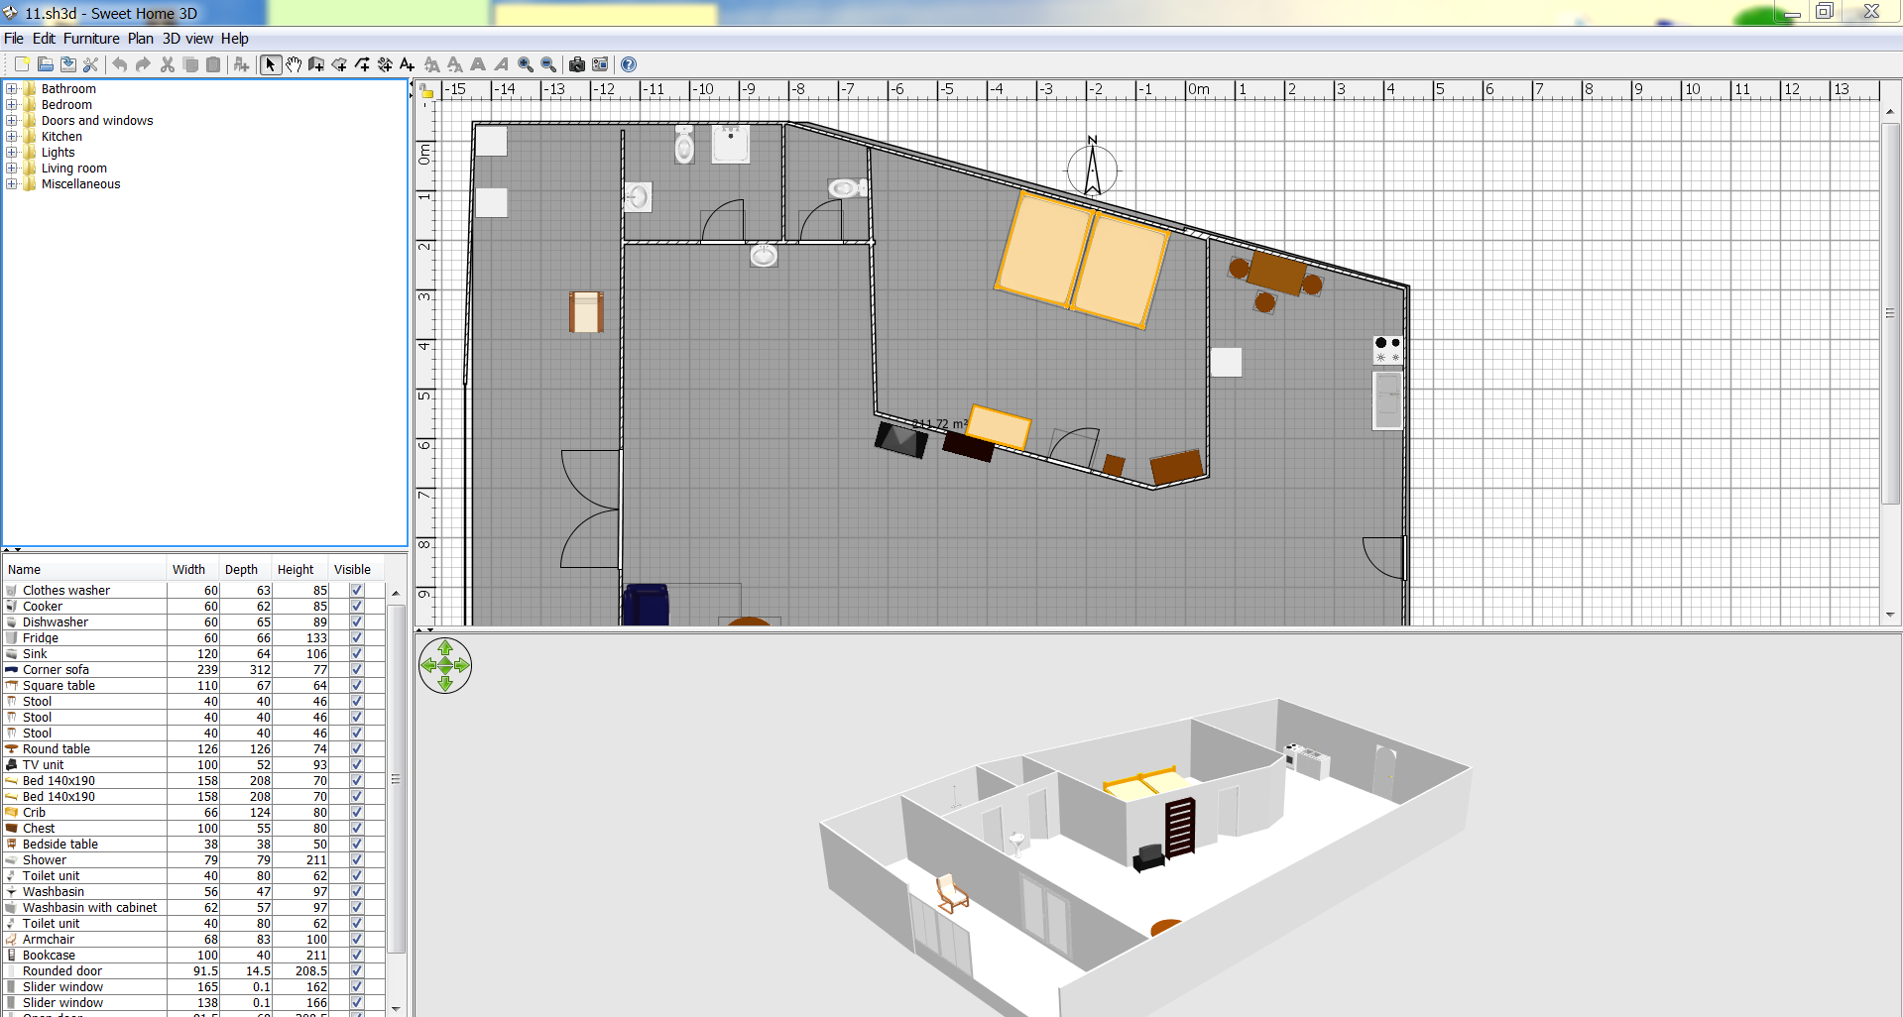Expand the Miscellaneous catalog folder

point(12,184)
